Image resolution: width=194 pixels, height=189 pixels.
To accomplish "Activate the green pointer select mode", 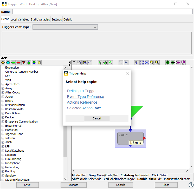I will coord(100,63).
